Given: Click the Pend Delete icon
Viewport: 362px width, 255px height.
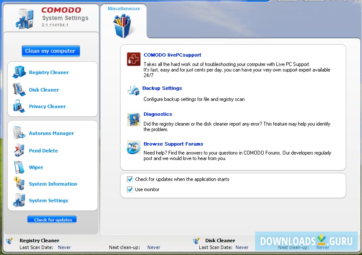Looking at the screenshot, I should [19, 150].
